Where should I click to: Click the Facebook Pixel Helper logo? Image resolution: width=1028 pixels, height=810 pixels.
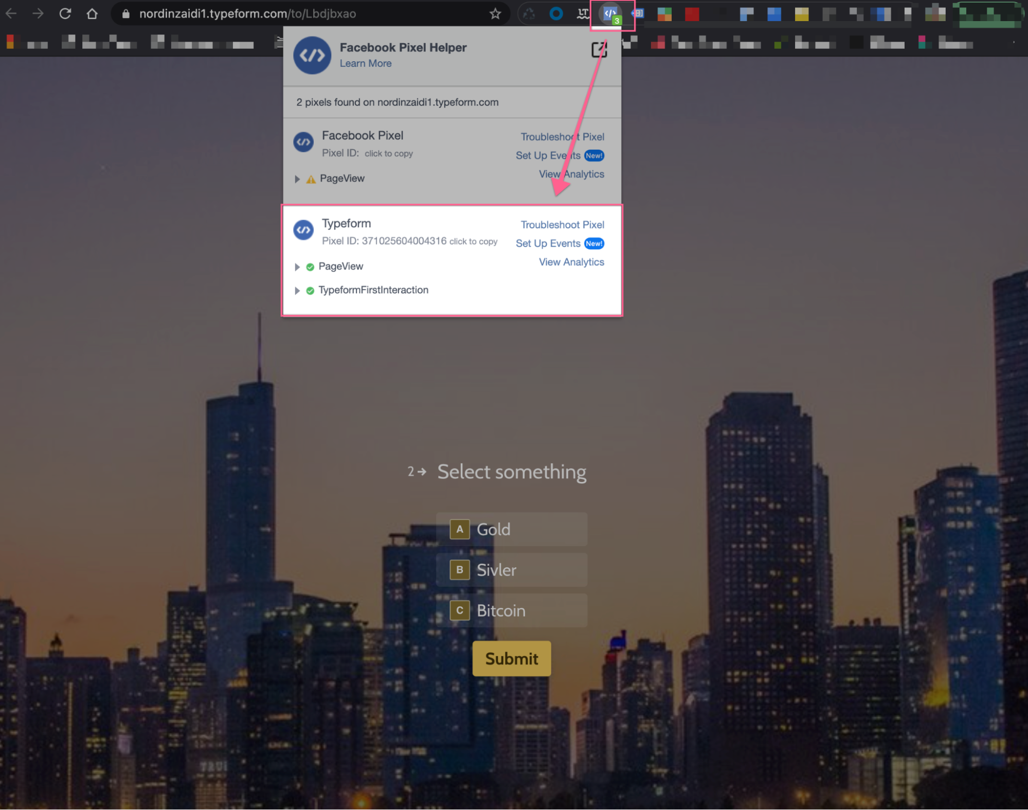click(312, 55)
